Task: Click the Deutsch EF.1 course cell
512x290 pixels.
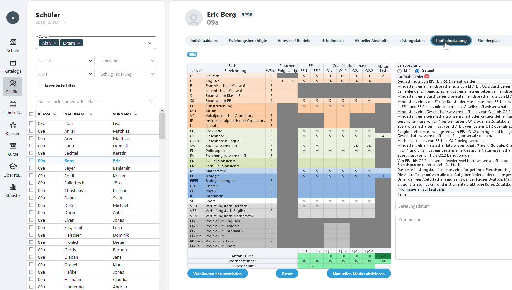Action: pos(304,76)
